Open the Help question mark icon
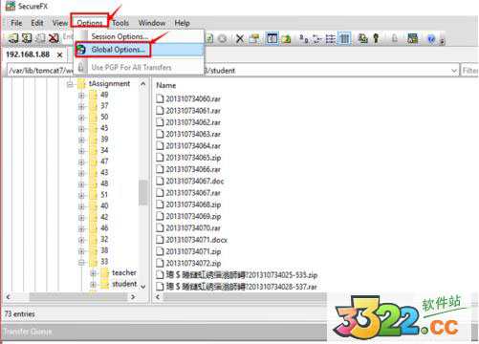 431,39
